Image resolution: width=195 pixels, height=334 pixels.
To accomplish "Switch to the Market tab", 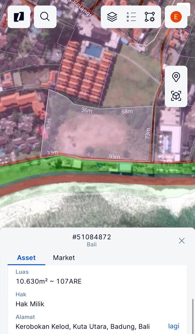I will click(x=64, y=258).
